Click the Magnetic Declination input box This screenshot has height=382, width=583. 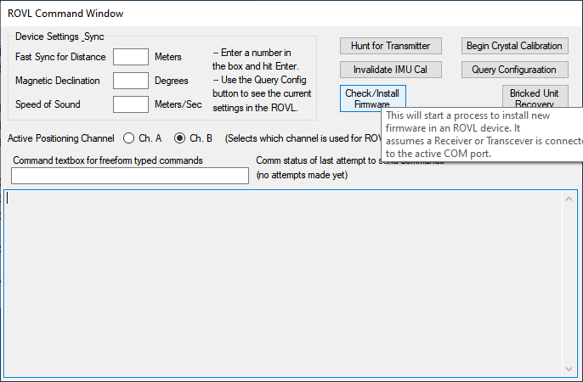click(x=131, y=81)
